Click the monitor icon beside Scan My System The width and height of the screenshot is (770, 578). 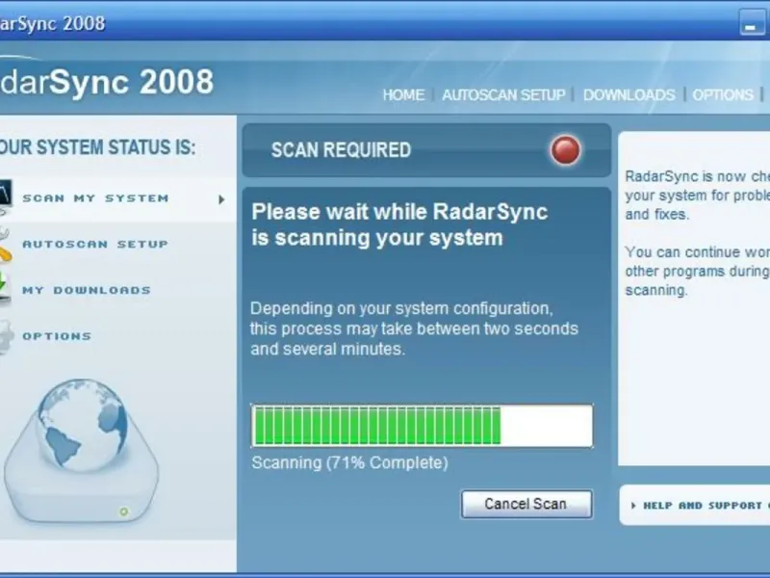click(5, 197)
